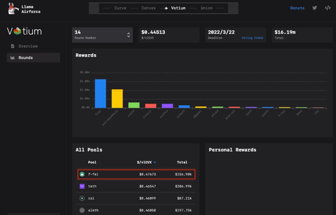Open the Twitter bird icon
The height and width of the screenshot is (215, 336).
point(314,8)
